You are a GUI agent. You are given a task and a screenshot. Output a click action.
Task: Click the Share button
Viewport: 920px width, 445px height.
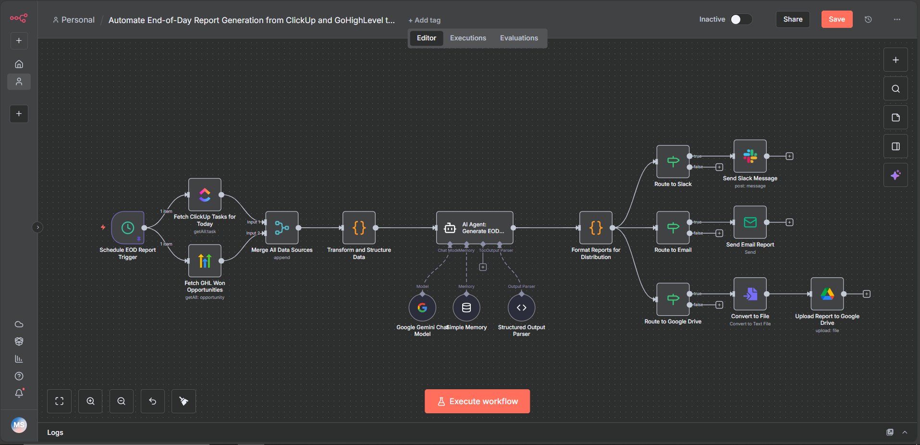[x=793, y=19]
